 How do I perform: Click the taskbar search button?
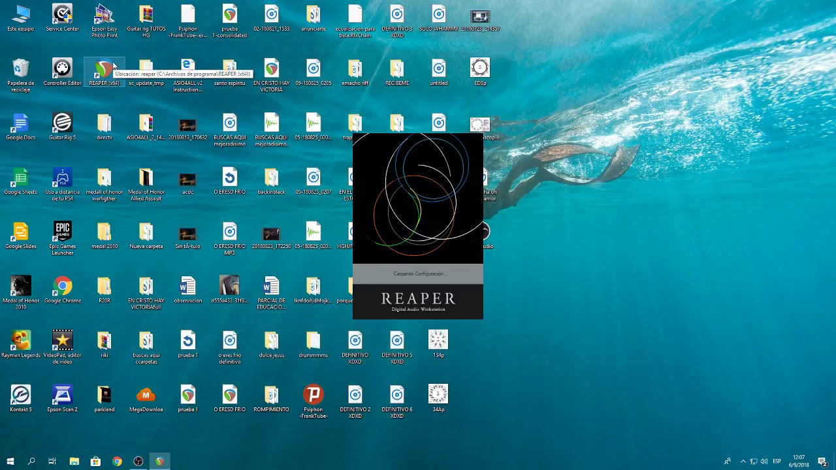[31, 462]
